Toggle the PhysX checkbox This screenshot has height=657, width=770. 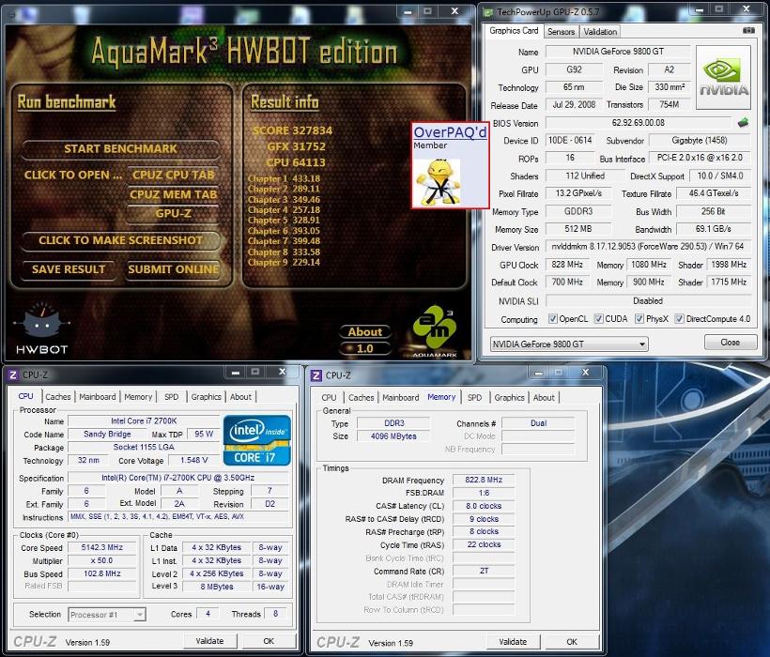click(x=639, y=319)
